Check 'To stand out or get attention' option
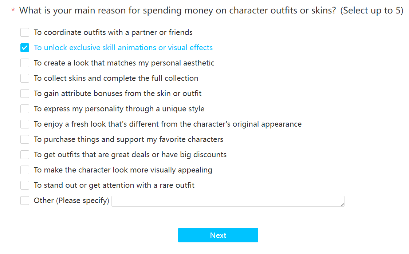Viewport: 409px width, 254px height. pyautogui.click(x=25, y=185)
